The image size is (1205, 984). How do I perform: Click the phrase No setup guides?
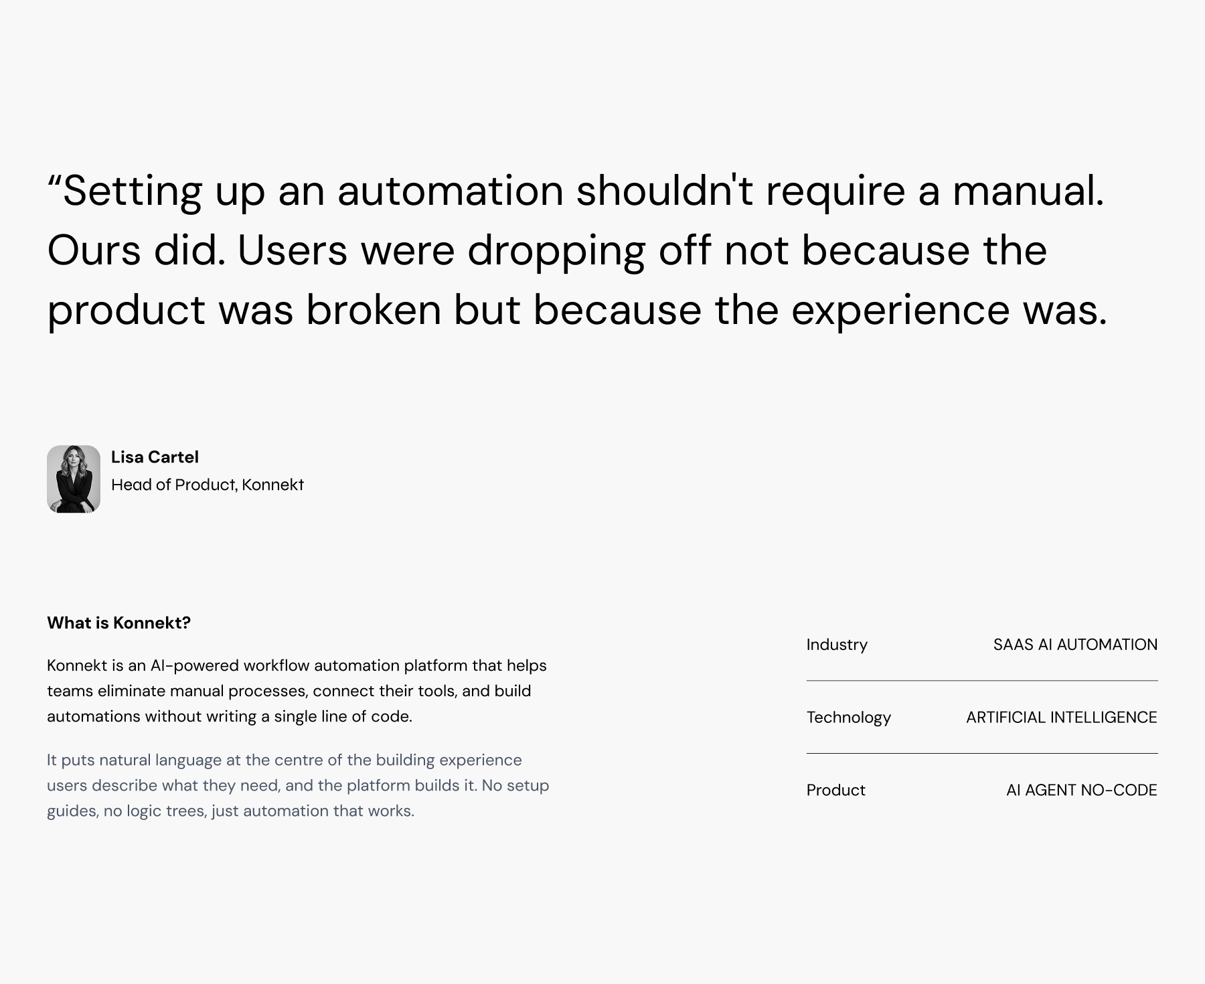(298, 798)
